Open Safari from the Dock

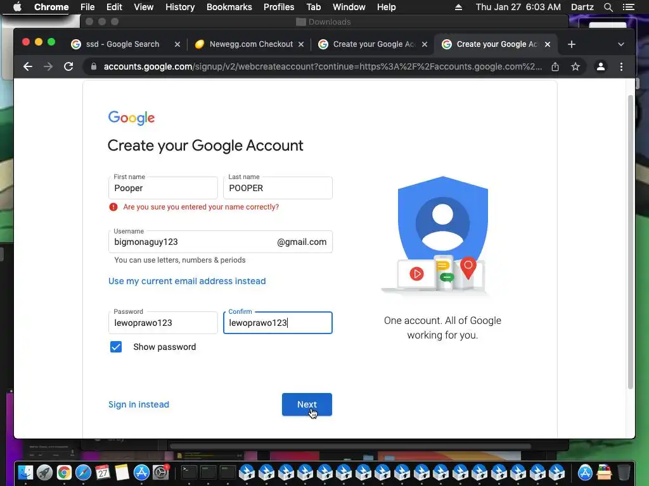(83, 472)
